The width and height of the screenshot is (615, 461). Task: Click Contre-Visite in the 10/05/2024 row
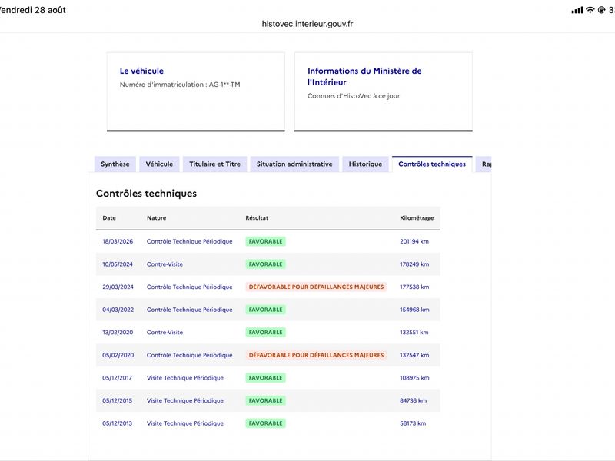[165, 264]
